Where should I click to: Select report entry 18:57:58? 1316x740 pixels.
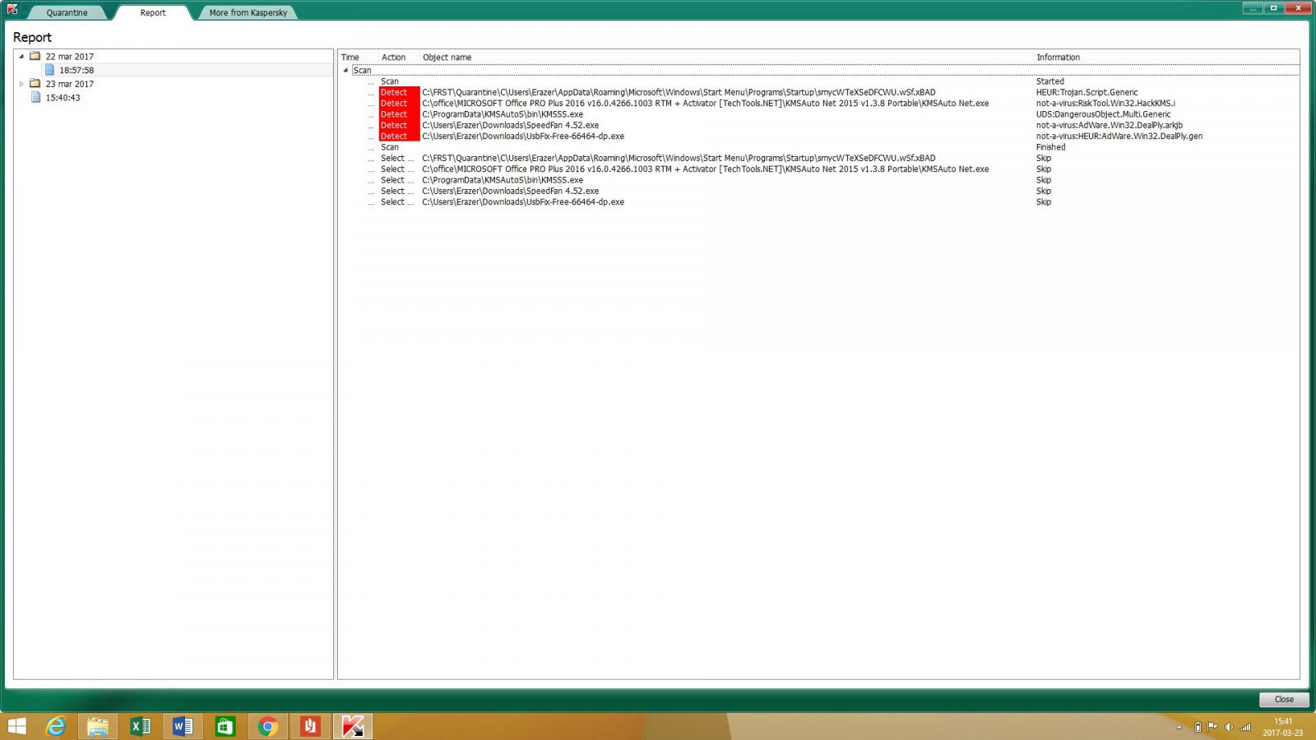click(76, 71)
